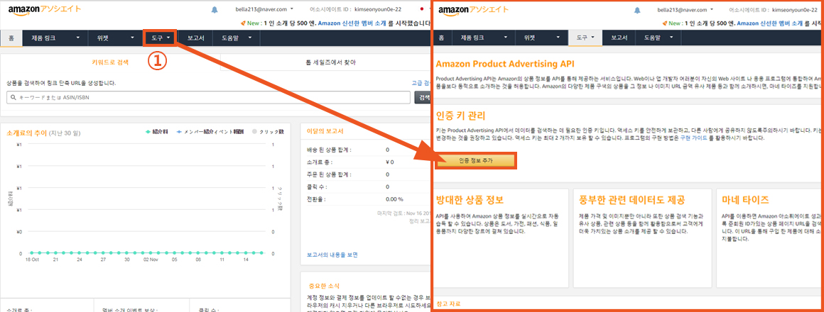Viewport: 824px width, 312px height.
Task: Click the Amazon Associates logo in right page
Action: tap(473, 10)
